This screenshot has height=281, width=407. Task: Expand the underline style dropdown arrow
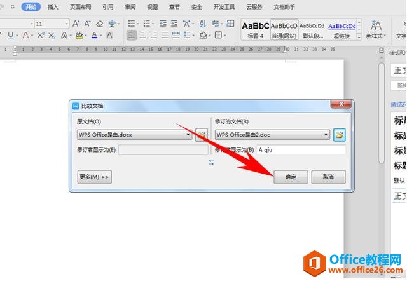click(x=17, y=35)
